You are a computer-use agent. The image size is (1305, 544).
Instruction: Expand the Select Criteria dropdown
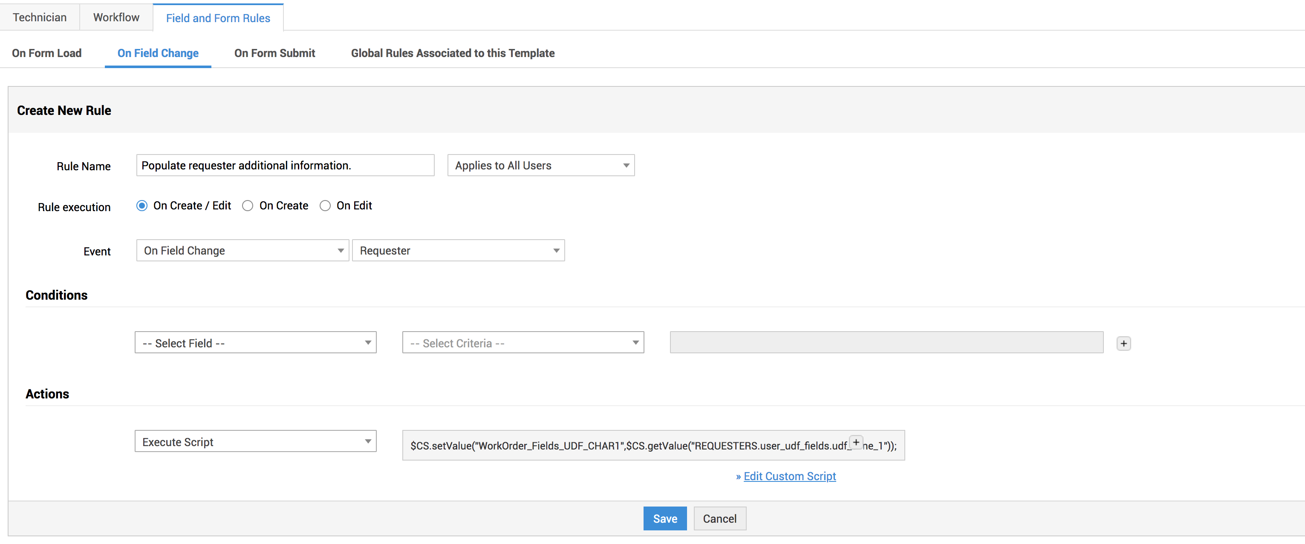[x=523, y=343]
